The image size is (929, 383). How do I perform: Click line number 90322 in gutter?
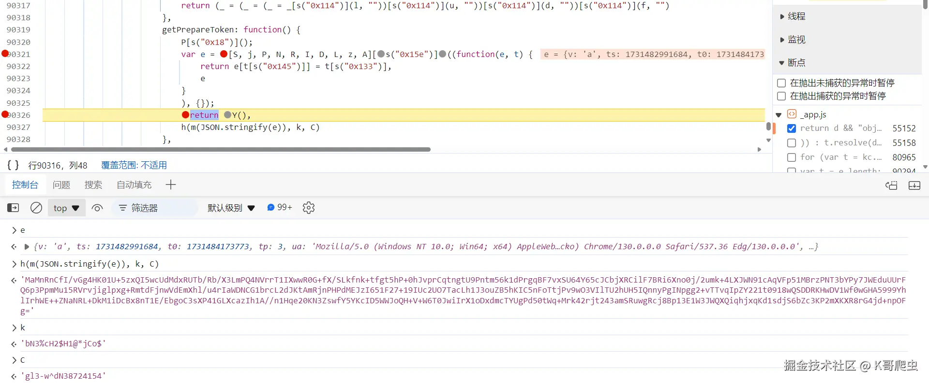[x=18, y=66]
